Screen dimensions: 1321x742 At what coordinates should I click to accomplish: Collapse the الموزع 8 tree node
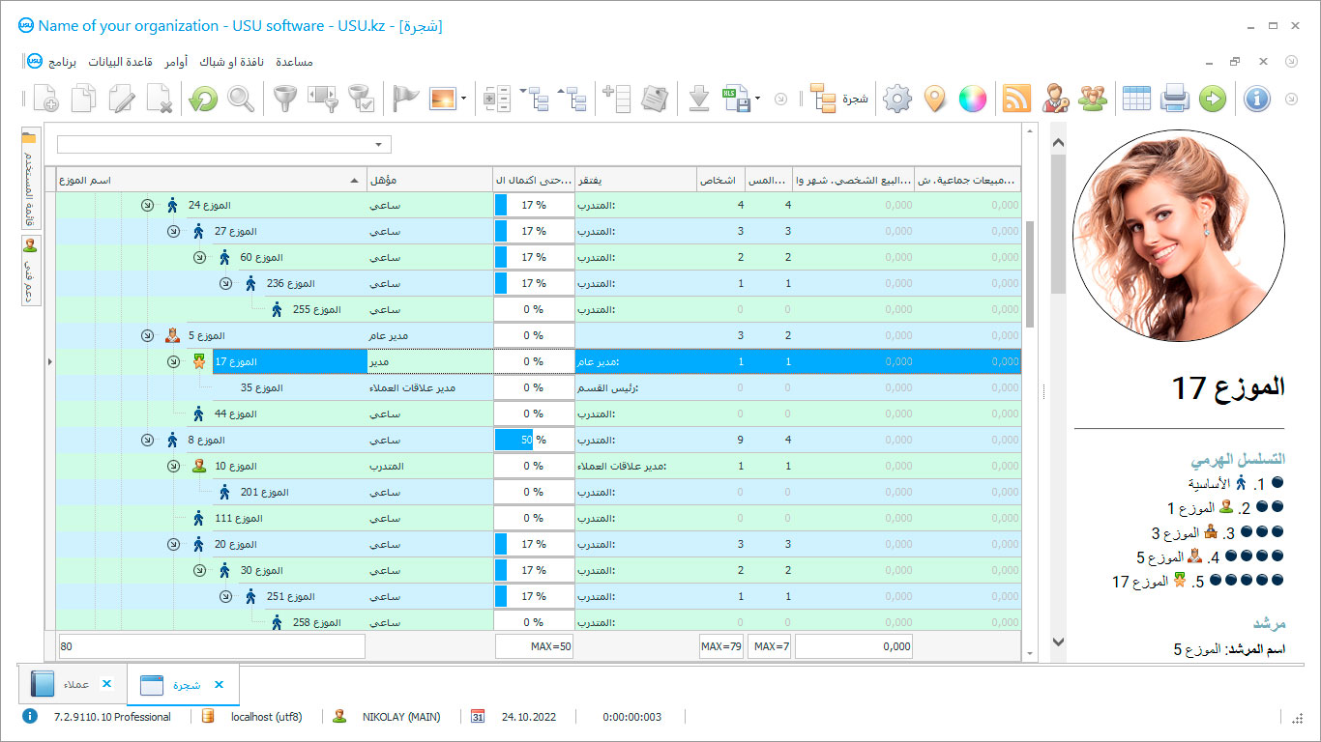click(x=147, y=440)
